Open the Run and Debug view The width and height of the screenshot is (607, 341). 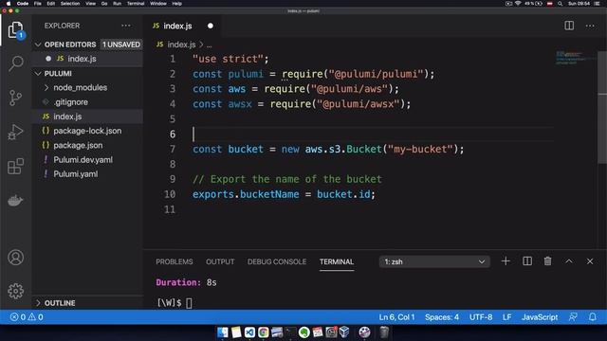[x=15, y=133]
